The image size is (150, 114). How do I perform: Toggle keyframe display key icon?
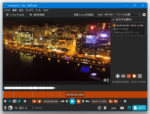pyautogui.click(x=19, y=101)
